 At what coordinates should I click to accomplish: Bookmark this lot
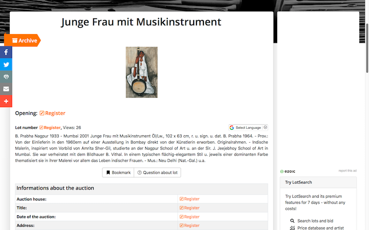(x=118, y=172)
